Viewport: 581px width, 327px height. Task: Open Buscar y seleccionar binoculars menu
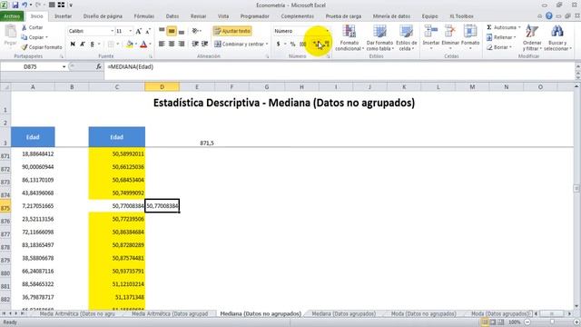[x=557, y=38]
